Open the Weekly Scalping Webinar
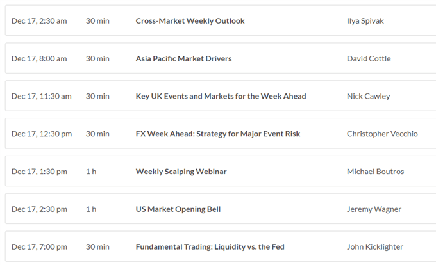 [181, 172]
